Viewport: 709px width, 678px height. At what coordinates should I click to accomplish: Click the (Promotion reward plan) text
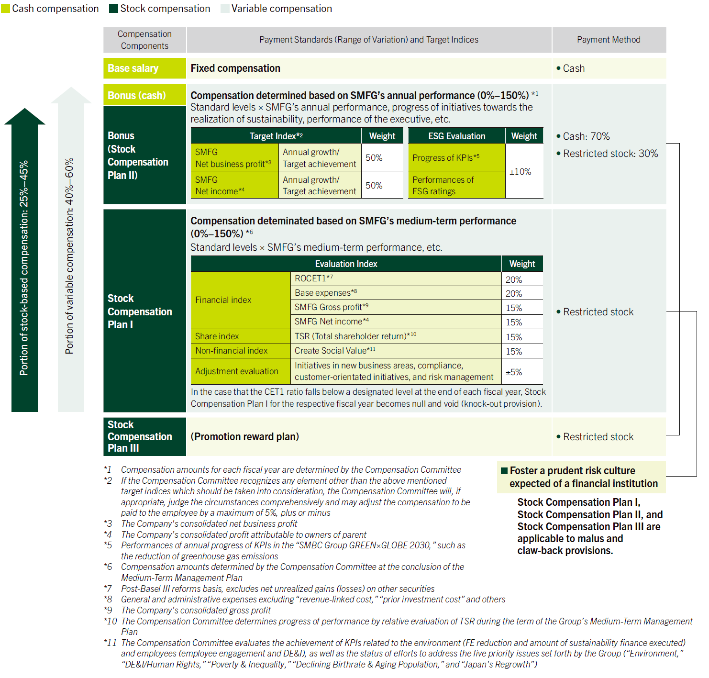[x=244, y=437]
